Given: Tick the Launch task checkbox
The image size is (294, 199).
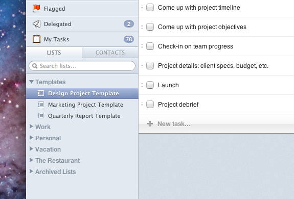Looking at the screenshot, I should tap(150, 85).
